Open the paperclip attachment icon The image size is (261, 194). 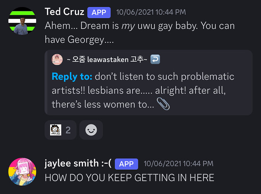point(163,104)
